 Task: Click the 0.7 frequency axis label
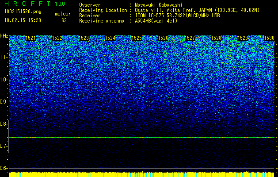[4, 146]
